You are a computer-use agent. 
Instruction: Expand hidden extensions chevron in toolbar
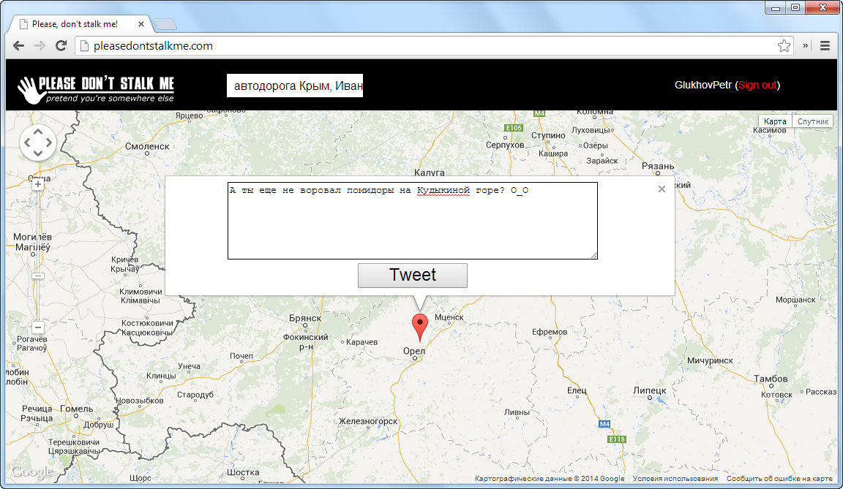(806, 46)
